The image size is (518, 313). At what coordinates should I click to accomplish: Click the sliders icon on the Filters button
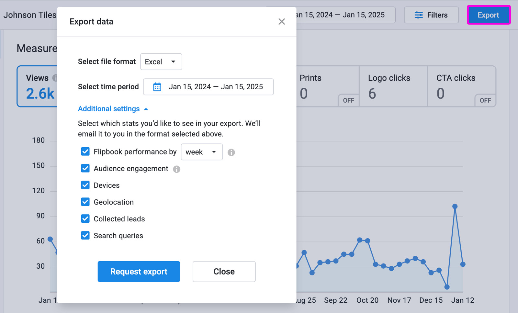click(419, 15)
